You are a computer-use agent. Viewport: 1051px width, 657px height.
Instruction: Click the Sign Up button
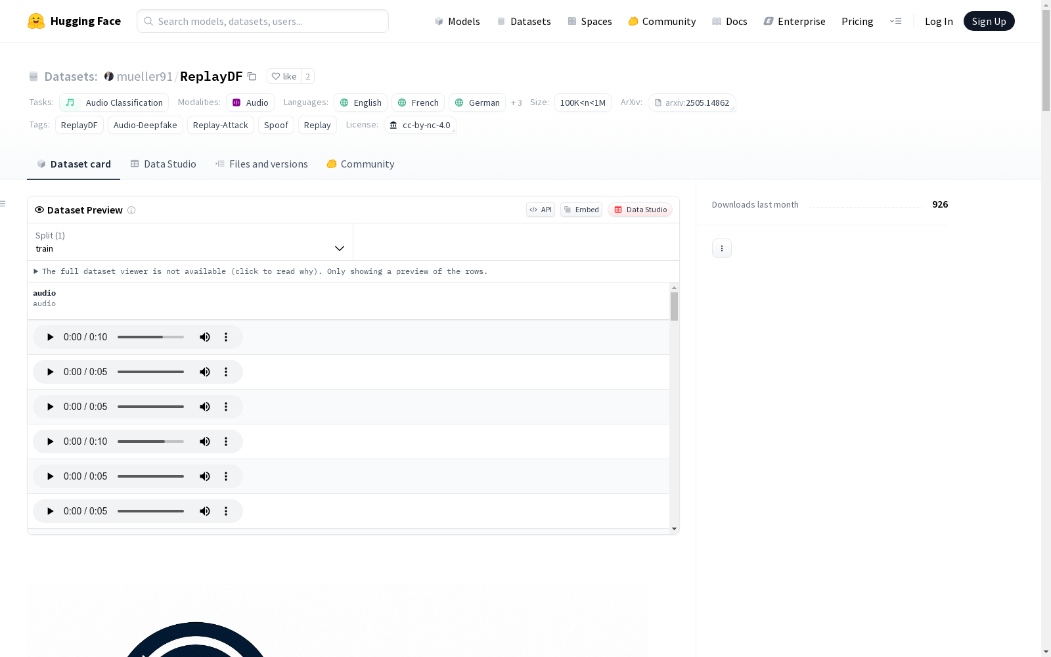[989, 21]
